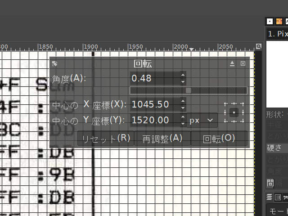The image size is (288, 216).
Task: Close the rotate dialog with the X icon
Action: click(x=243, y=64)
